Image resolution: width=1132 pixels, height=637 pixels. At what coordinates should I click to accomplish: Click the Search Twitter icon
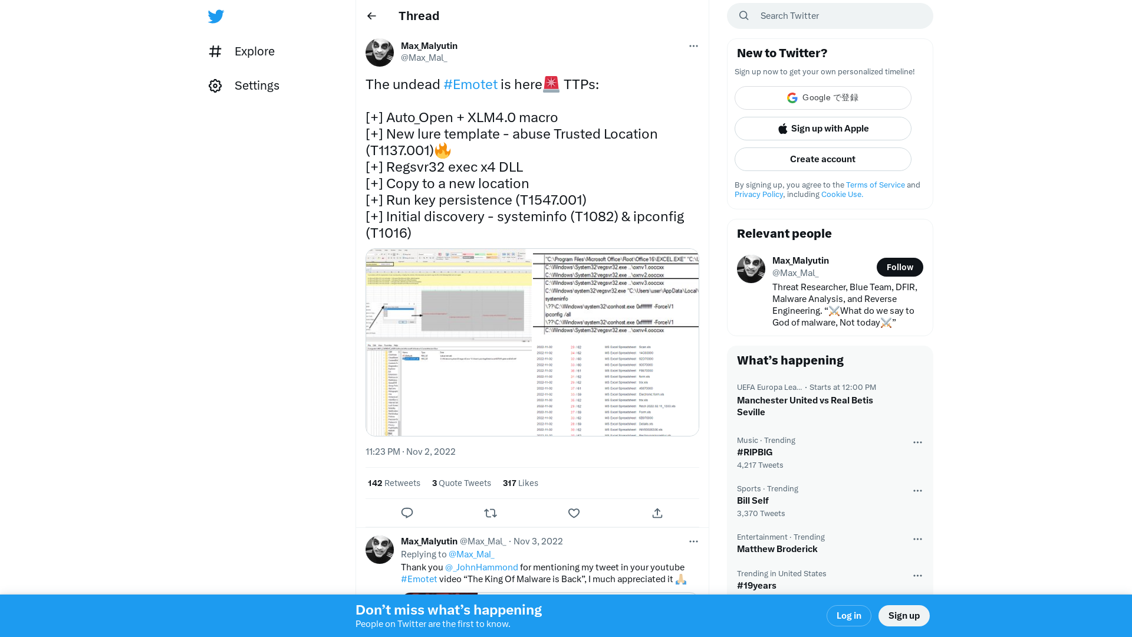(x=744, y=15)
